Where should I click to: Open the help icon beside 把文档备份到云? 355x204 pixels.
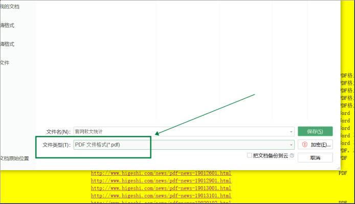click(292, 155)
